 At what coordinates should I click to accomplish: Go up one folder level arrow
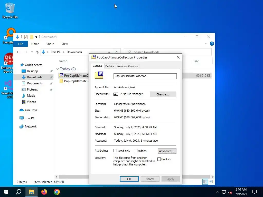[x=37, y=52]
